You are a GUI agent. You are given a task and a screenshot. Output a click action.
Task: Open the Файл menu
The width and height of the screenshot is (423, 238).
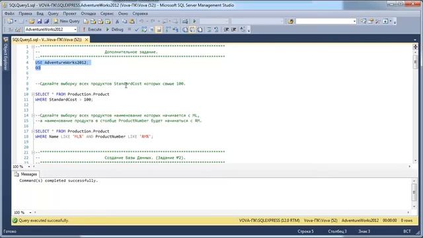point(9,13)
